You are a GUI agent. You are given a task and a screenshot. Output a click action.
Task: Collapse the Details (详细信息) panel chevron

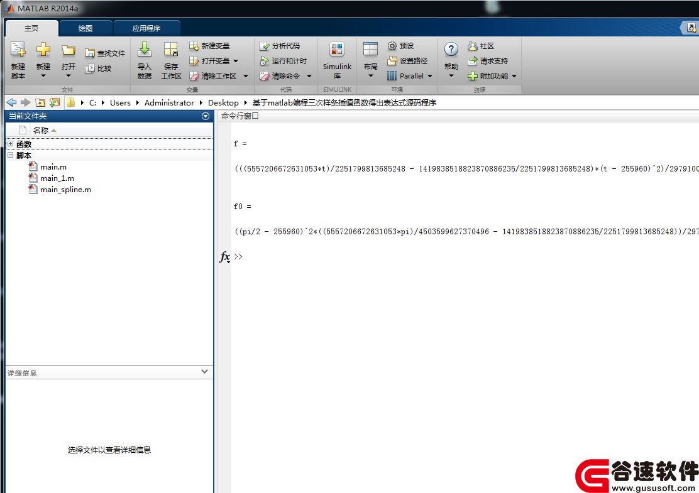pyautogui.click(x=205, y=371)
